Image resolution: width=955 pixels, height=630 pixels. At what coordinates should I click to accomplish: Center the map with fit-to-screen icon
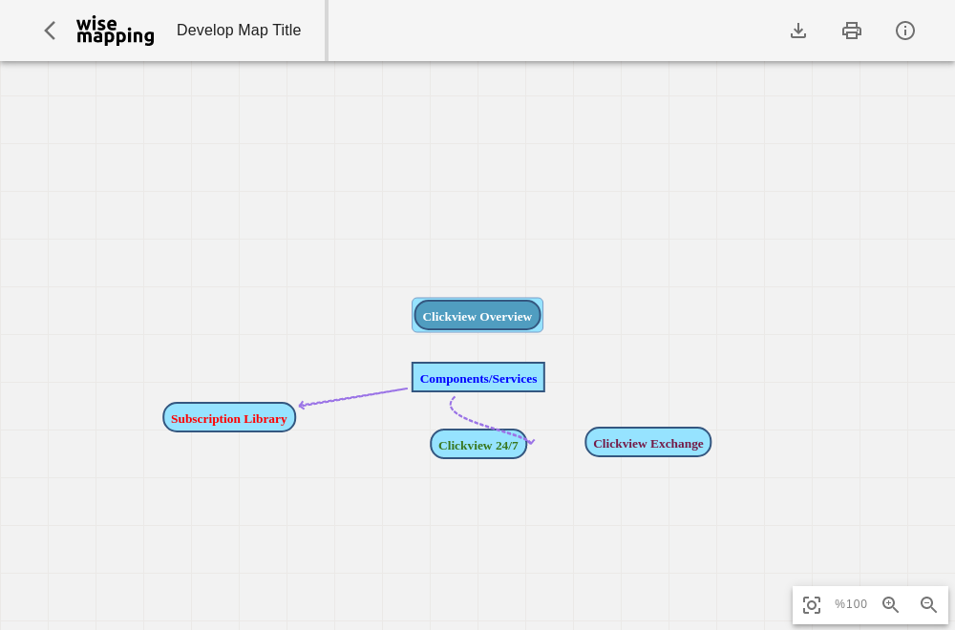[811, 604]
